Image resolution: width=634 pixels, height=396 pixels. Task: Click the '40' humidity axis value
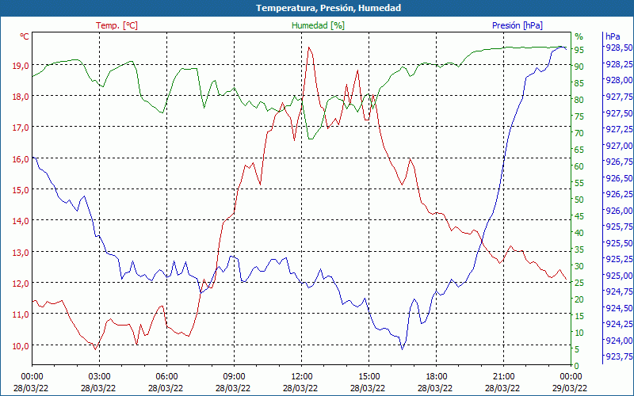579,233
